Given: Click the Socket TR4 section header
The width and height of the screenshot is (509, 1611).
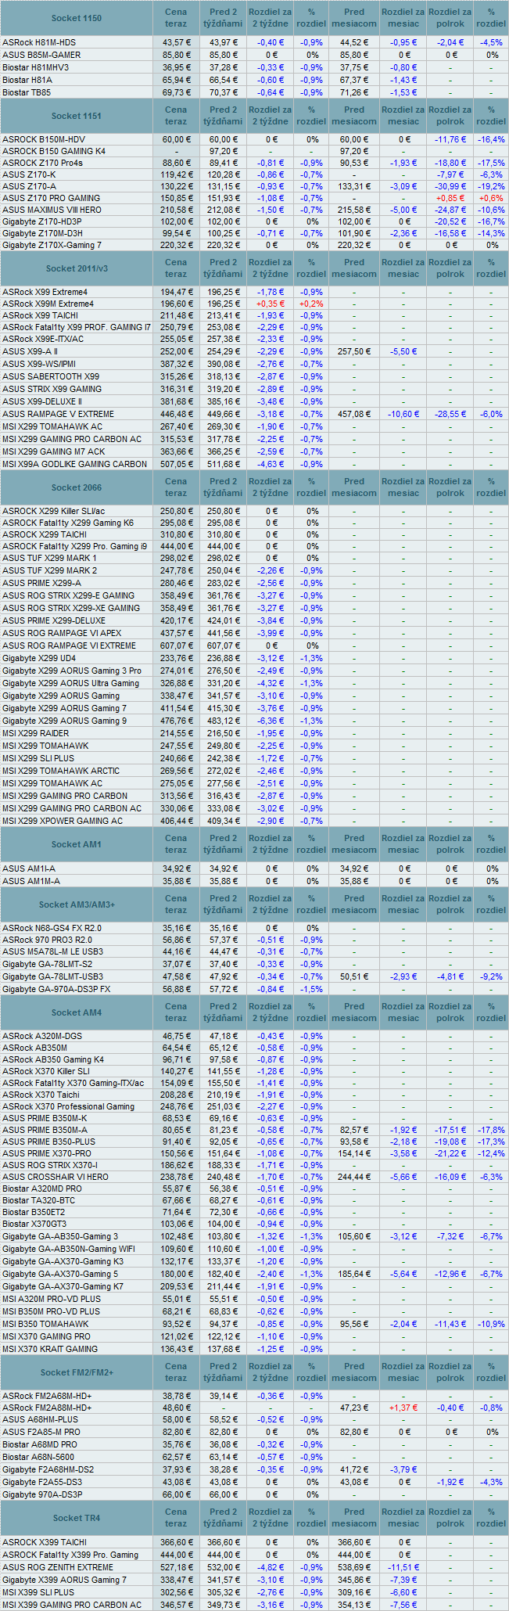Looking at the screenshot, I should pyautogui.click(x=76, y=1518).
